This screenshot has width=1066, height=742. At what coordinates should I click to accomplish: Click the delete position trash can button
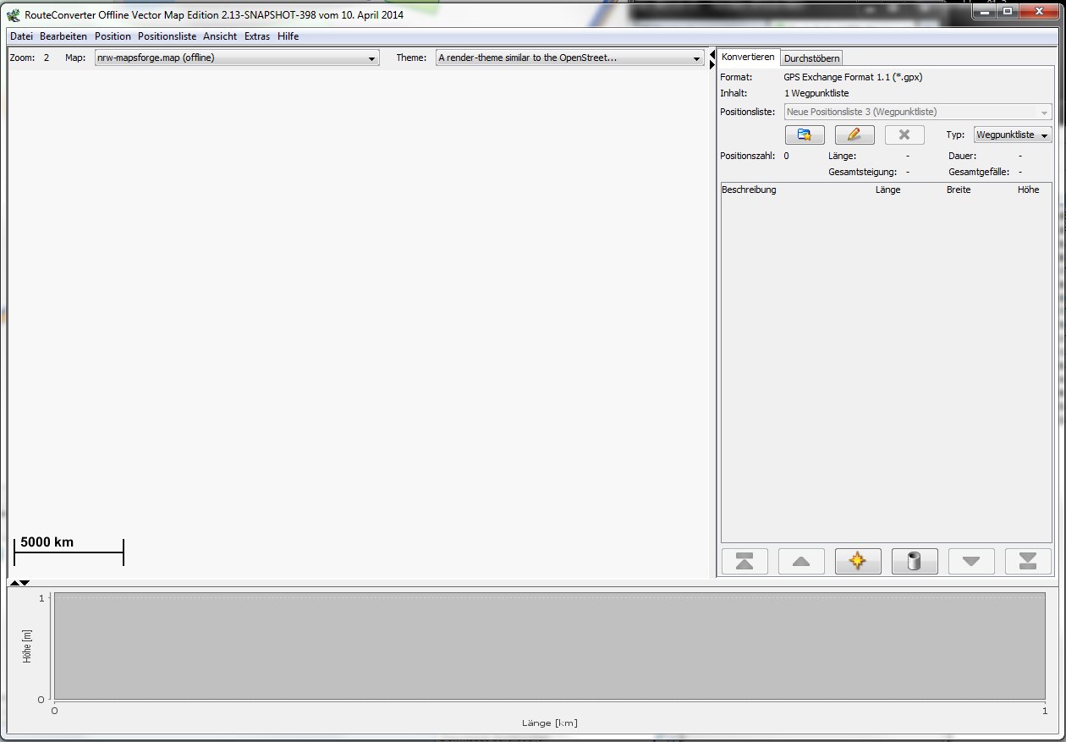tap(915, 562)
